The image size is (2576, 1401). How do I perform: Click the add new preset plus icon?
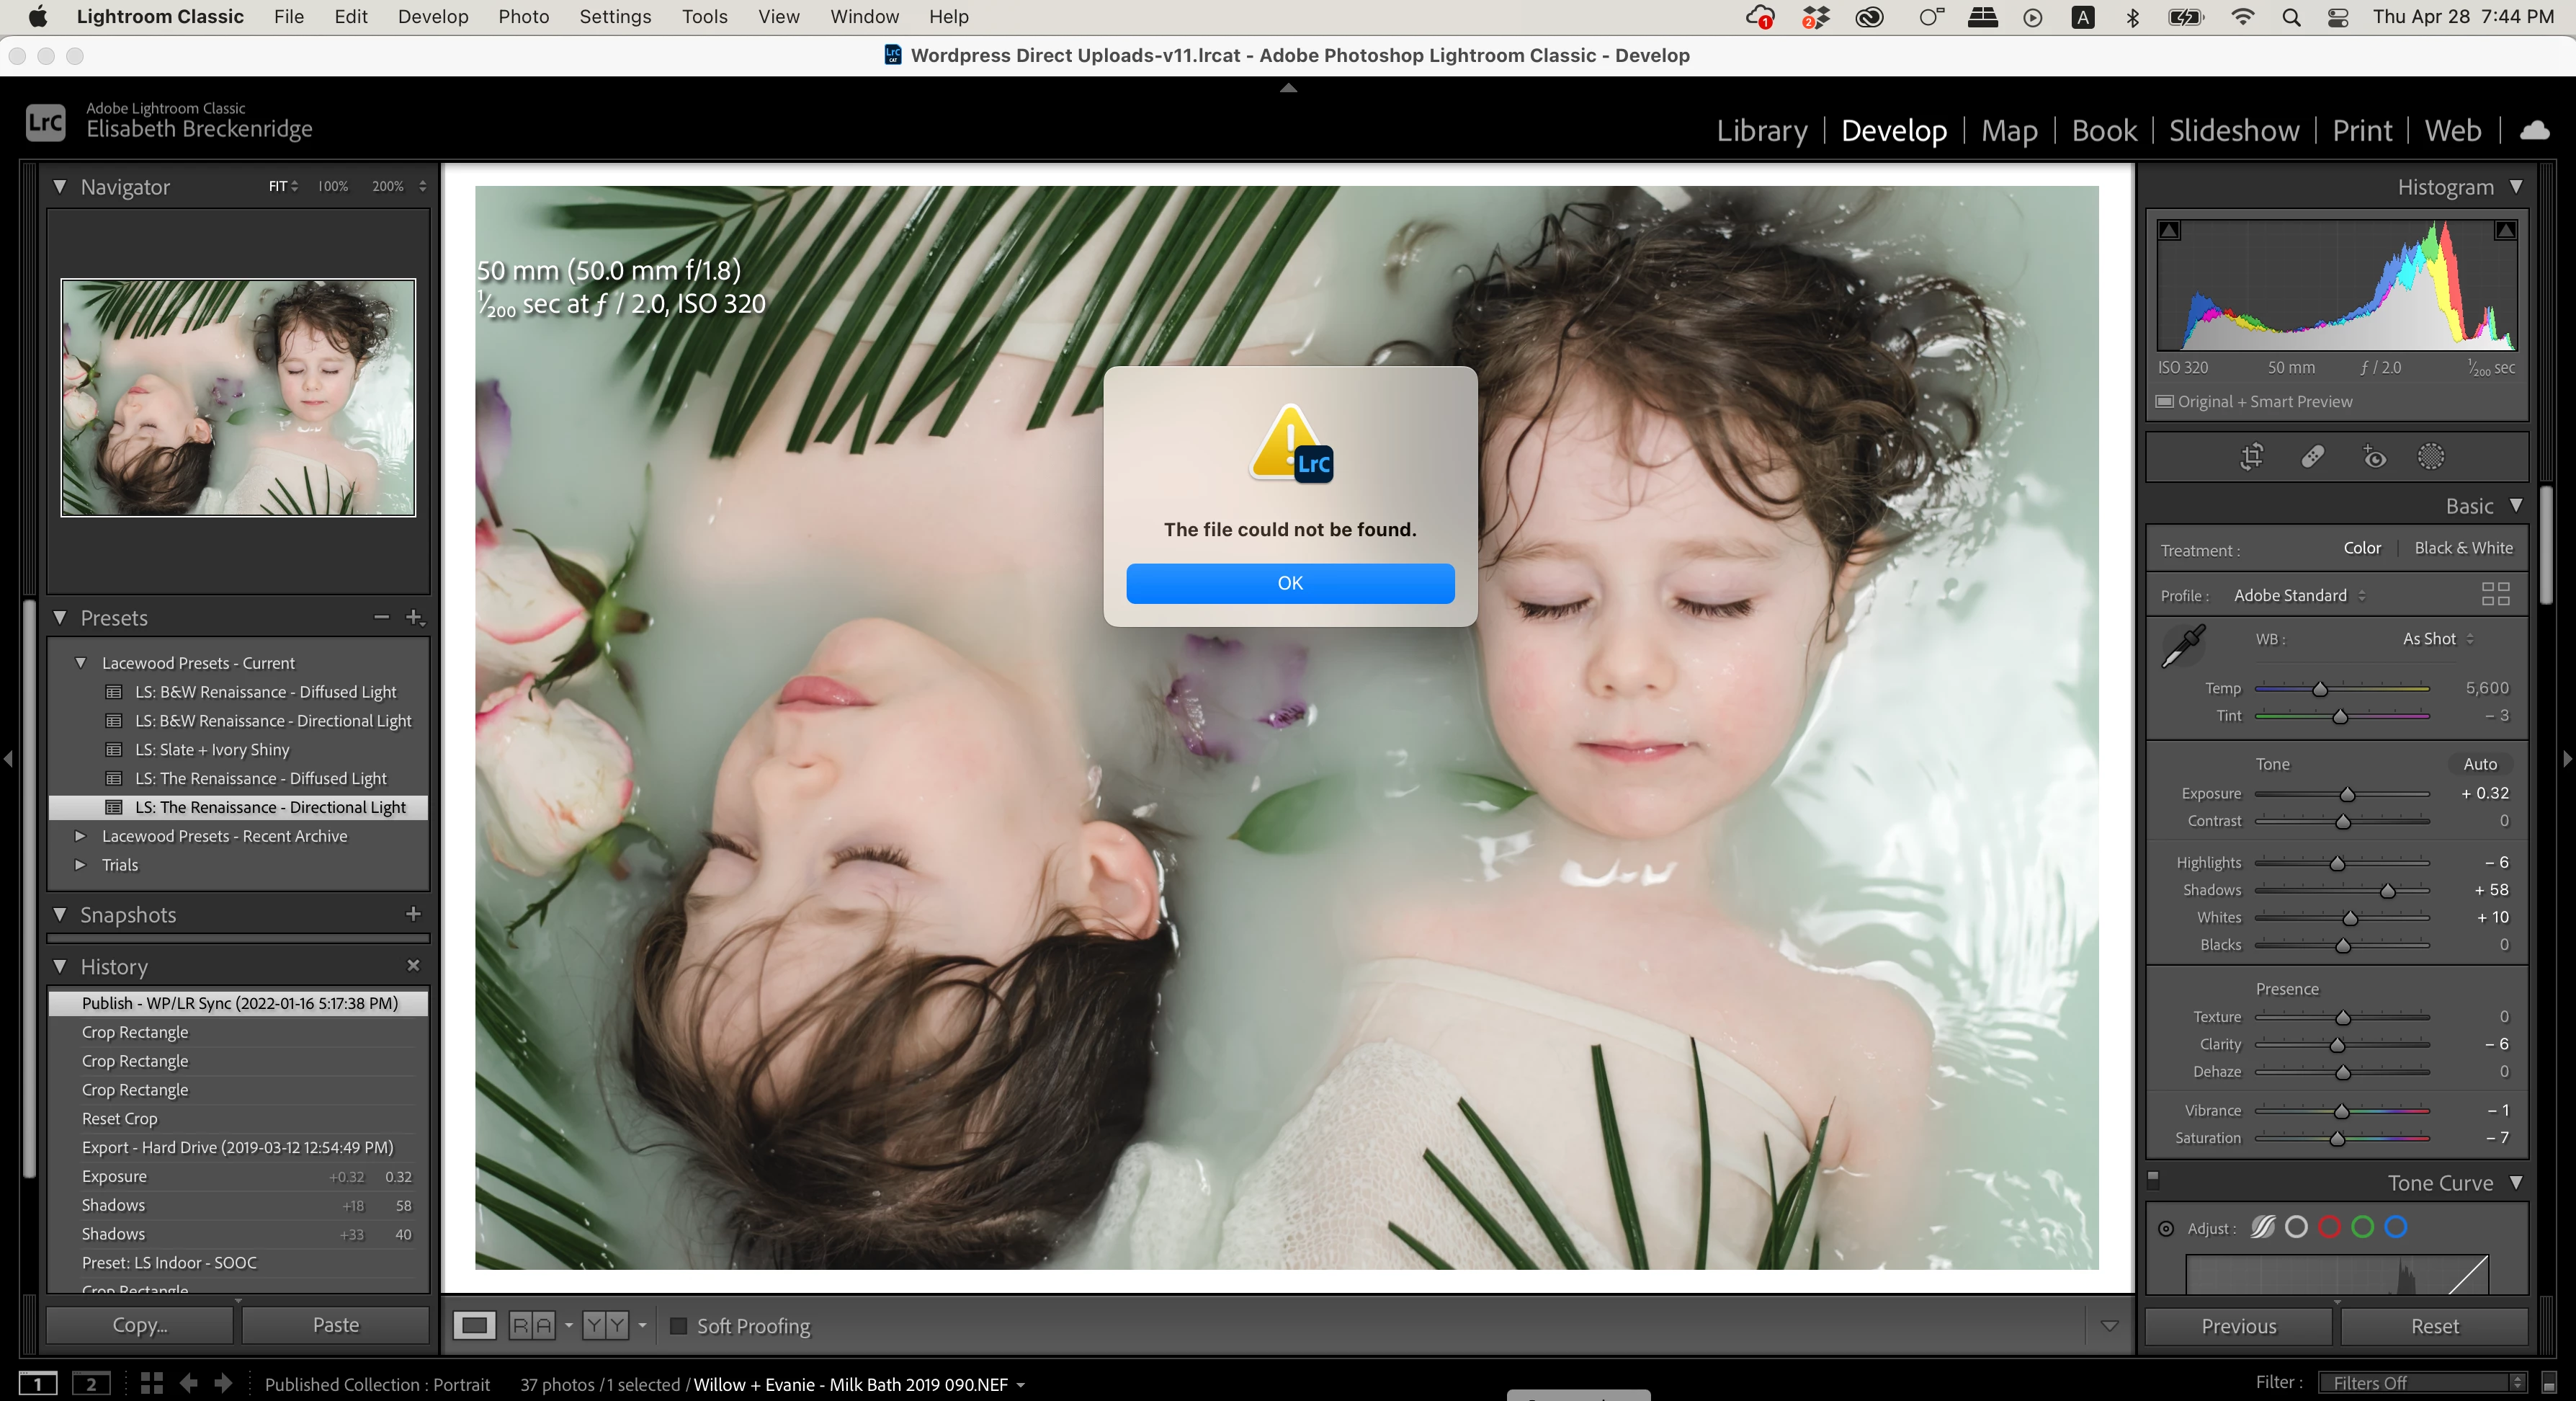414,618
